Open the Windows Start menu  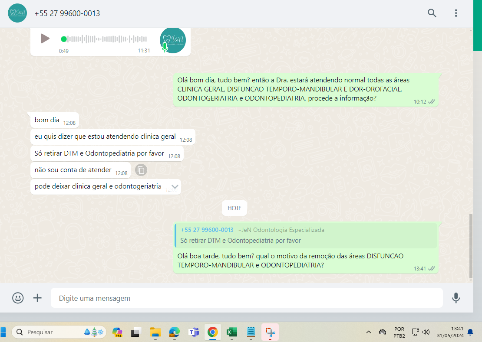tap(3, 332)
